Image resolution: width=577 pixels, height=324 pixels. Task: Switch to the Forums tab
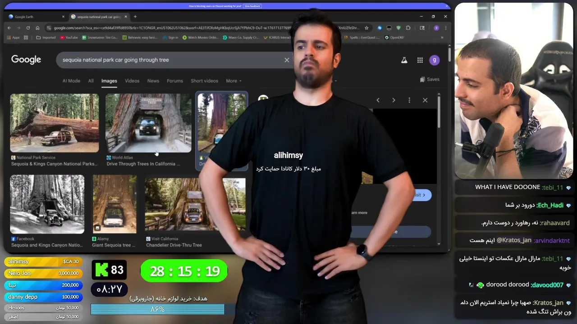175,81
